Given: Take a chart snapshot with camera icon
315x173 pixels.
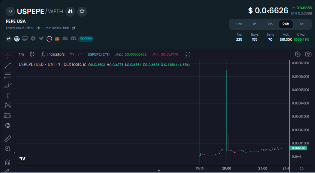Looking at the screenshot, I should click(x=308, y=54).
